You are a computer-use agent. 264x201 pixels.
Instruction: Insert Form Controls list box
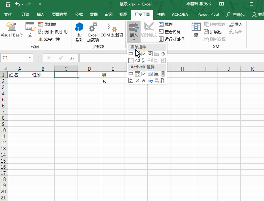point(157,54)
